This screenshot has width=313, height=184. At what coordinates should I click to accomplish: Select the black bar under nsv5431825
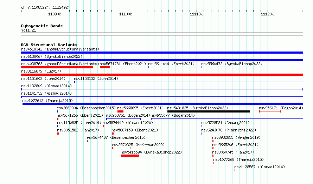tap(209, 111)
